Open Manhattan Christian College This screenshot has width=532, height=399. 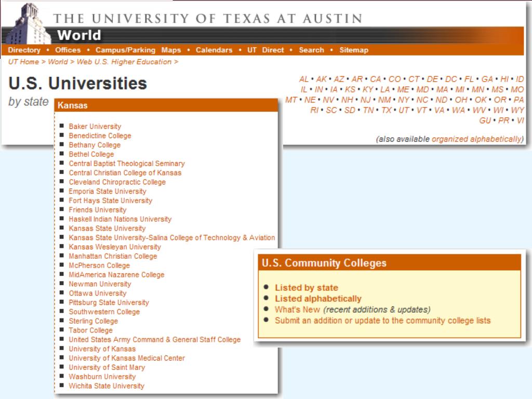point(113,256)
